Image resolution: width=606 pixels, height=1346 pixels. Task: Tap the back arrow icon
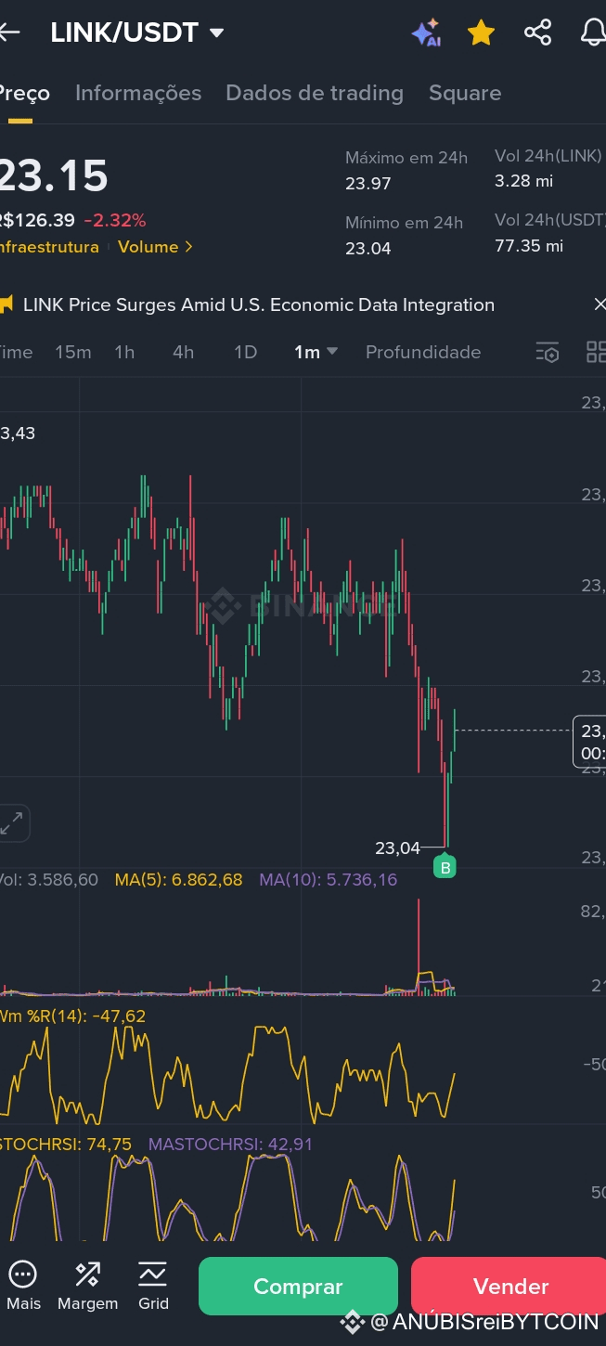9,32
